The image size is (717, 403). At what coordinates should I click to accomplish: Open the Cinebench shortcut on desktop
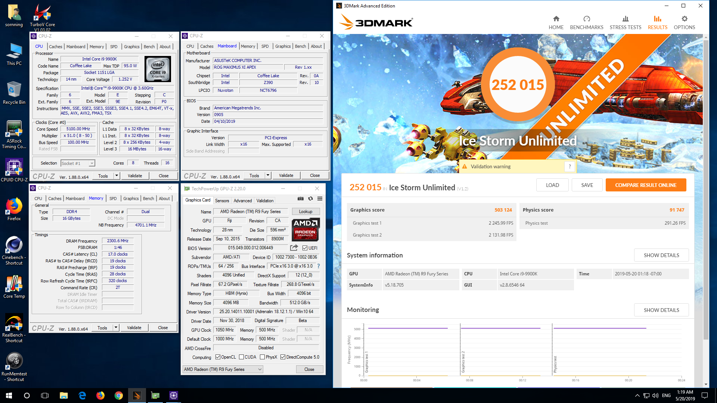(14, 251)
